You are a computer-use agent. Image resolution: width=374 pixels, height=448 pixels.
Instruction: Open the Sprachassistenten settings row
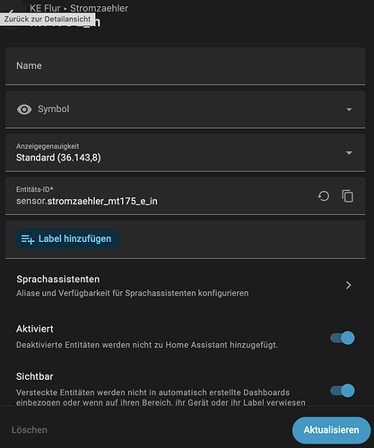(x=186, y=286)
